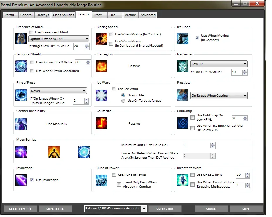Select the blue Frost Bomb icon
The image size is (272, 217).
click(x=84, y=152)
